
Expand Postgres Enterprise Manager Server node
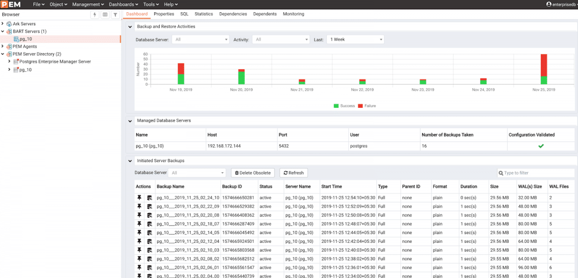10,62
